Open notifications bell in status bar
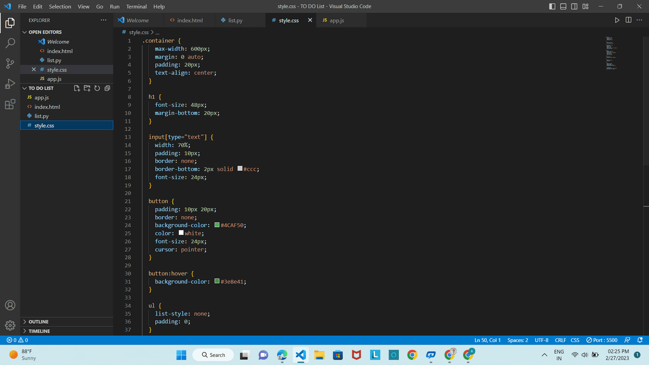Screen dimensions: 649x365 (x=640, y=340)
